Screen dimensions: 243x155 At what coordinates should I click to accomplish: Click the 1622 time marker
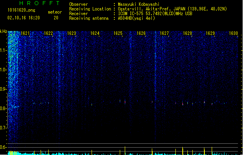coord(48,33)
